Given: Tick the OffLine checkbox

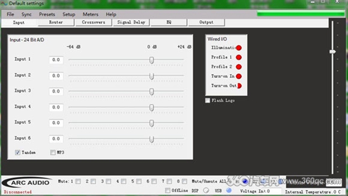Looking at the screenshot, I should 168,190.
